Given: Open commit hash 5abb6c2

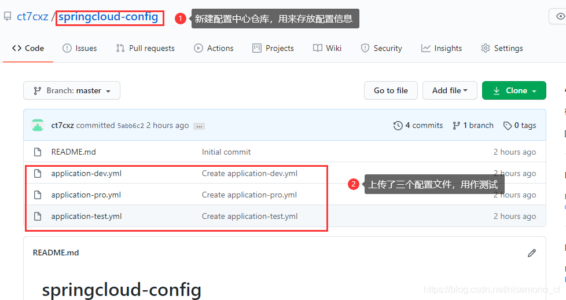Looking at the screenshot, I should coord(130,126).
